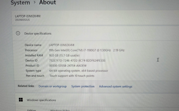The image size is (179, 111).
Task: Click the Installed RAM value 16.0 GB
Action: [x=64, y=55]
